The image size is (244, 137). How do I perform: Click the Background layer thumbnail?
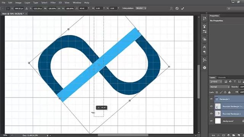coord(218,121)
